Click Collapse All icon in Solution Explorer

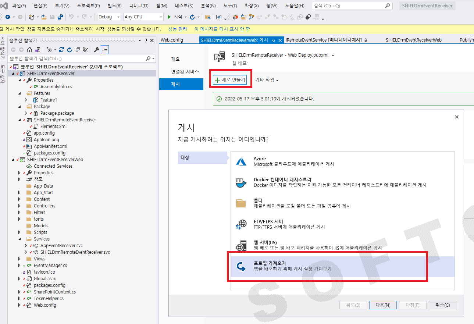point(78,50)
